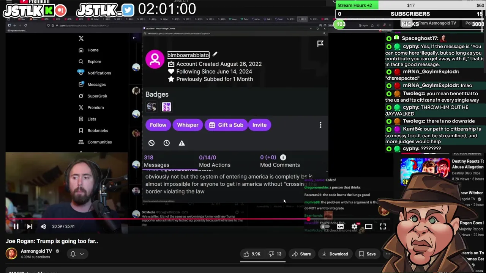The width and height of the screenshot is (486, 273).
Task: Click the Invite button
Action: click(x=259, y=125)
